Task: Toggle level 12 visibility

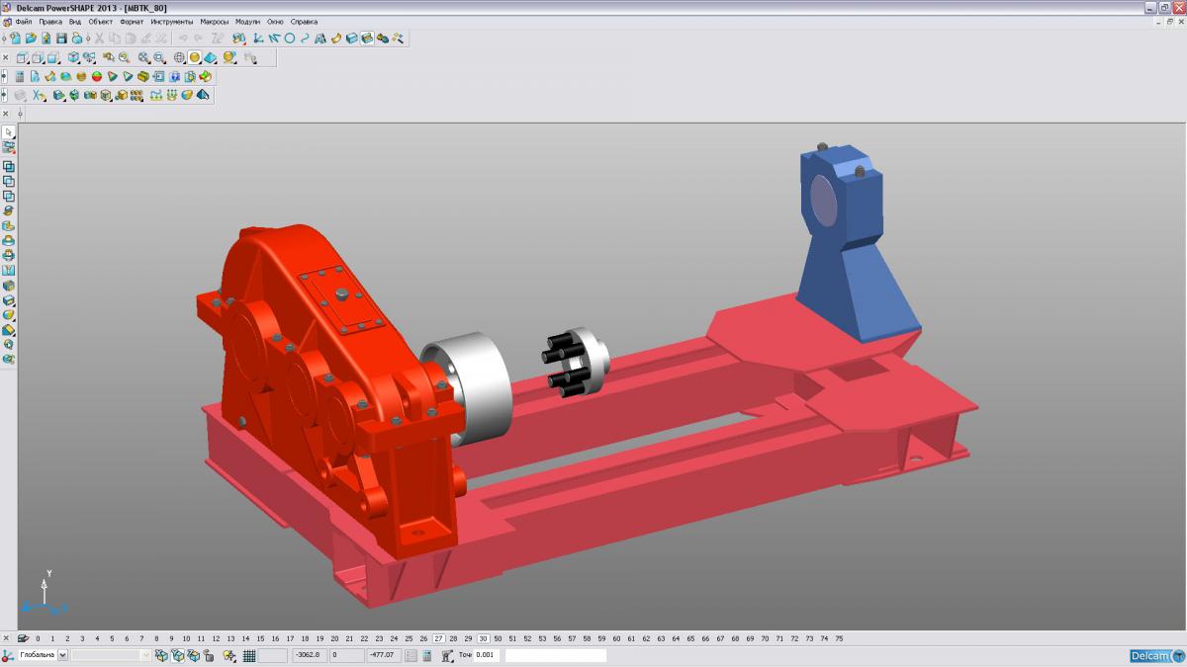Action: pyautogui.click(x=216, y=638)
